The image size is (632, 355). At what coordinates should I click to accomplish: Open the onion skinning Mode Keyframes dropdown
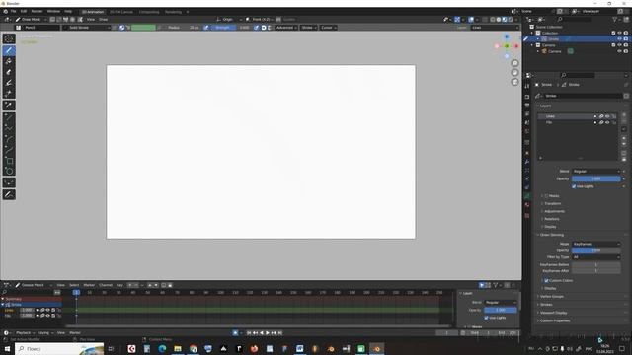click(596, 244)
